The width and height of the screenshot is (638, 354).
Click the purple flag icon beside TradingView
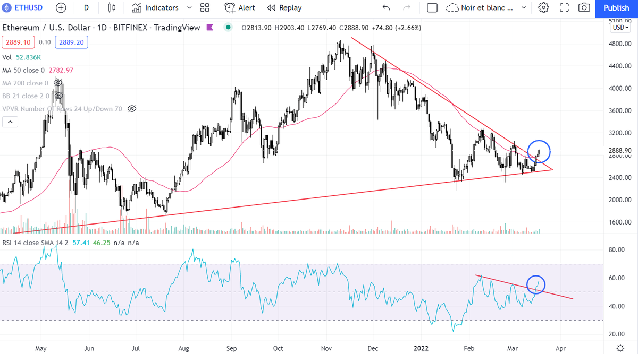coord(211,28)
